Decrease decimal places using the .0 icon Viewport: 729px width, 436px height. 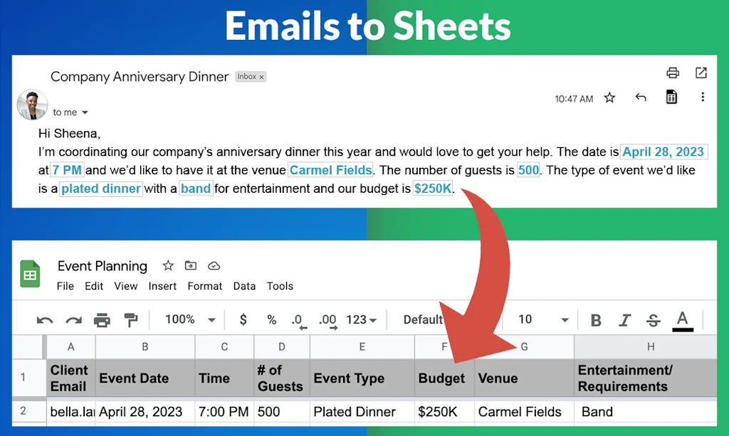point(299,320)
